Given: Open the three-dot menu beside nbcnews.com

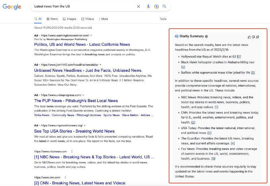Looking at the screenshot, I should pos(72,151).
